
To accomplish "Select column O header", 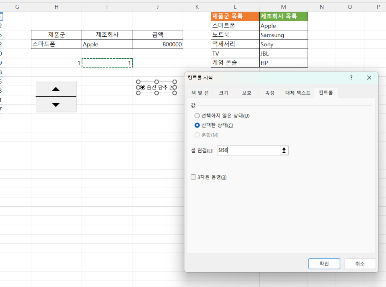I will coord(350,7).
